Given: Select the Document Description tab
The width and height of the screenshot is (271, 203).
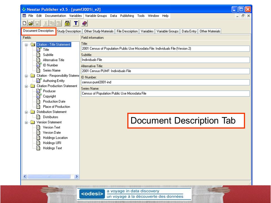Looking at the screenshot, I should (x=38, y=31).
